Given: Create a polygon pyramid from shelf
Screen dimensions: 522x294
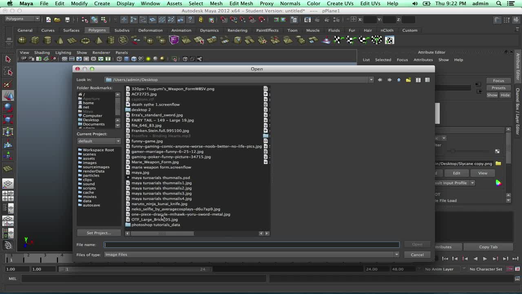Looking at the screenshot, I should pyautogui.click(x=98, y=40).
